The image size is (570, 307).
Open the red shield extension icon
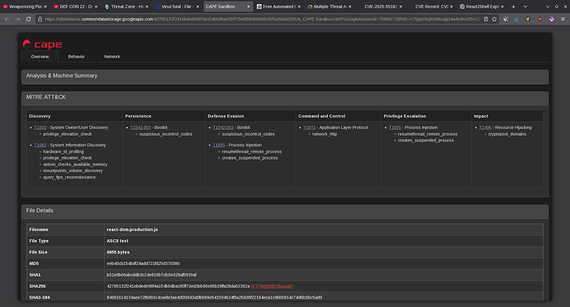(539, 19)
